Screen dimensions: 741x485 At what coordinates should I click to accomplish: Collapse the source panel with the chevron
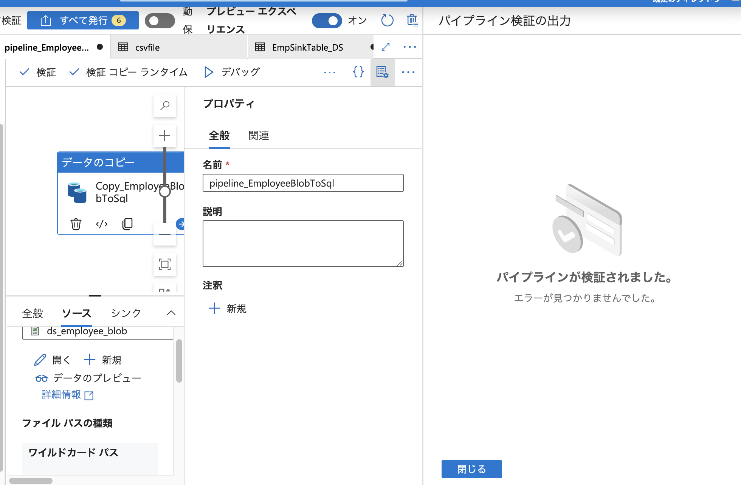pos(171,313)
